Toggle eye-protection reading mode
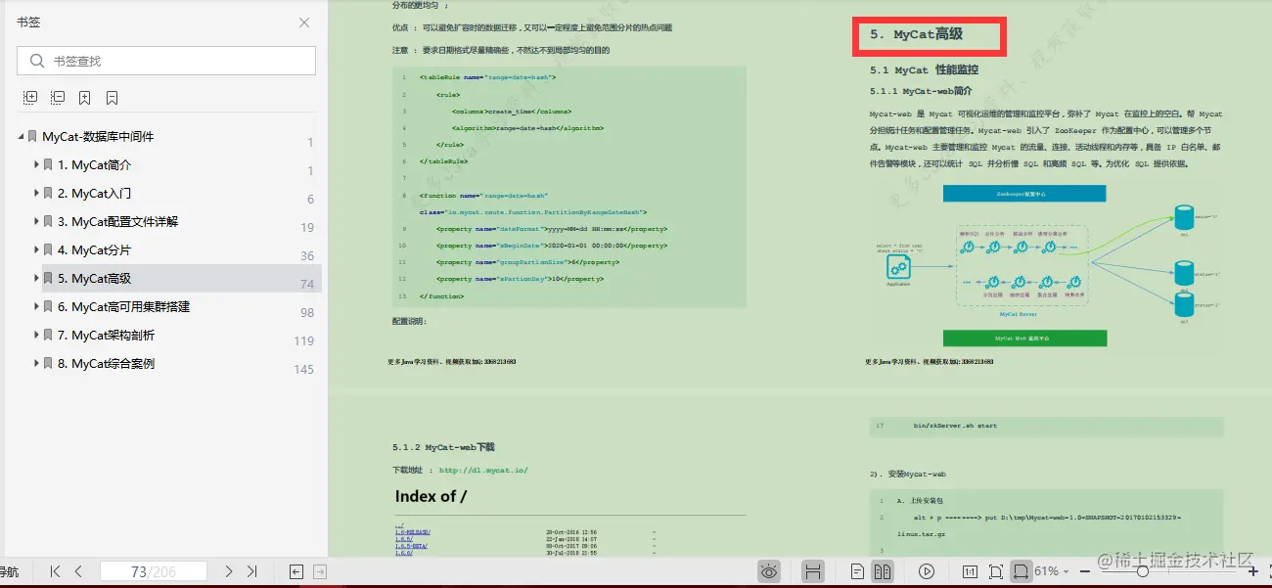 pyautogui.click(x=769, y=571)
